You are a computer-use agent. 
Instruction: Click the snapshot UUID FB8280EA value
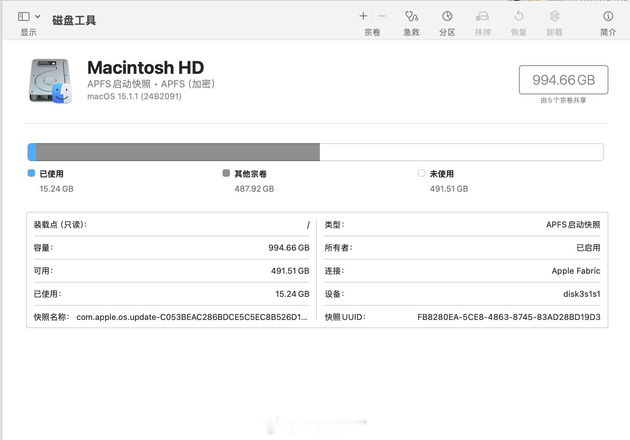(x=509, y=317)
